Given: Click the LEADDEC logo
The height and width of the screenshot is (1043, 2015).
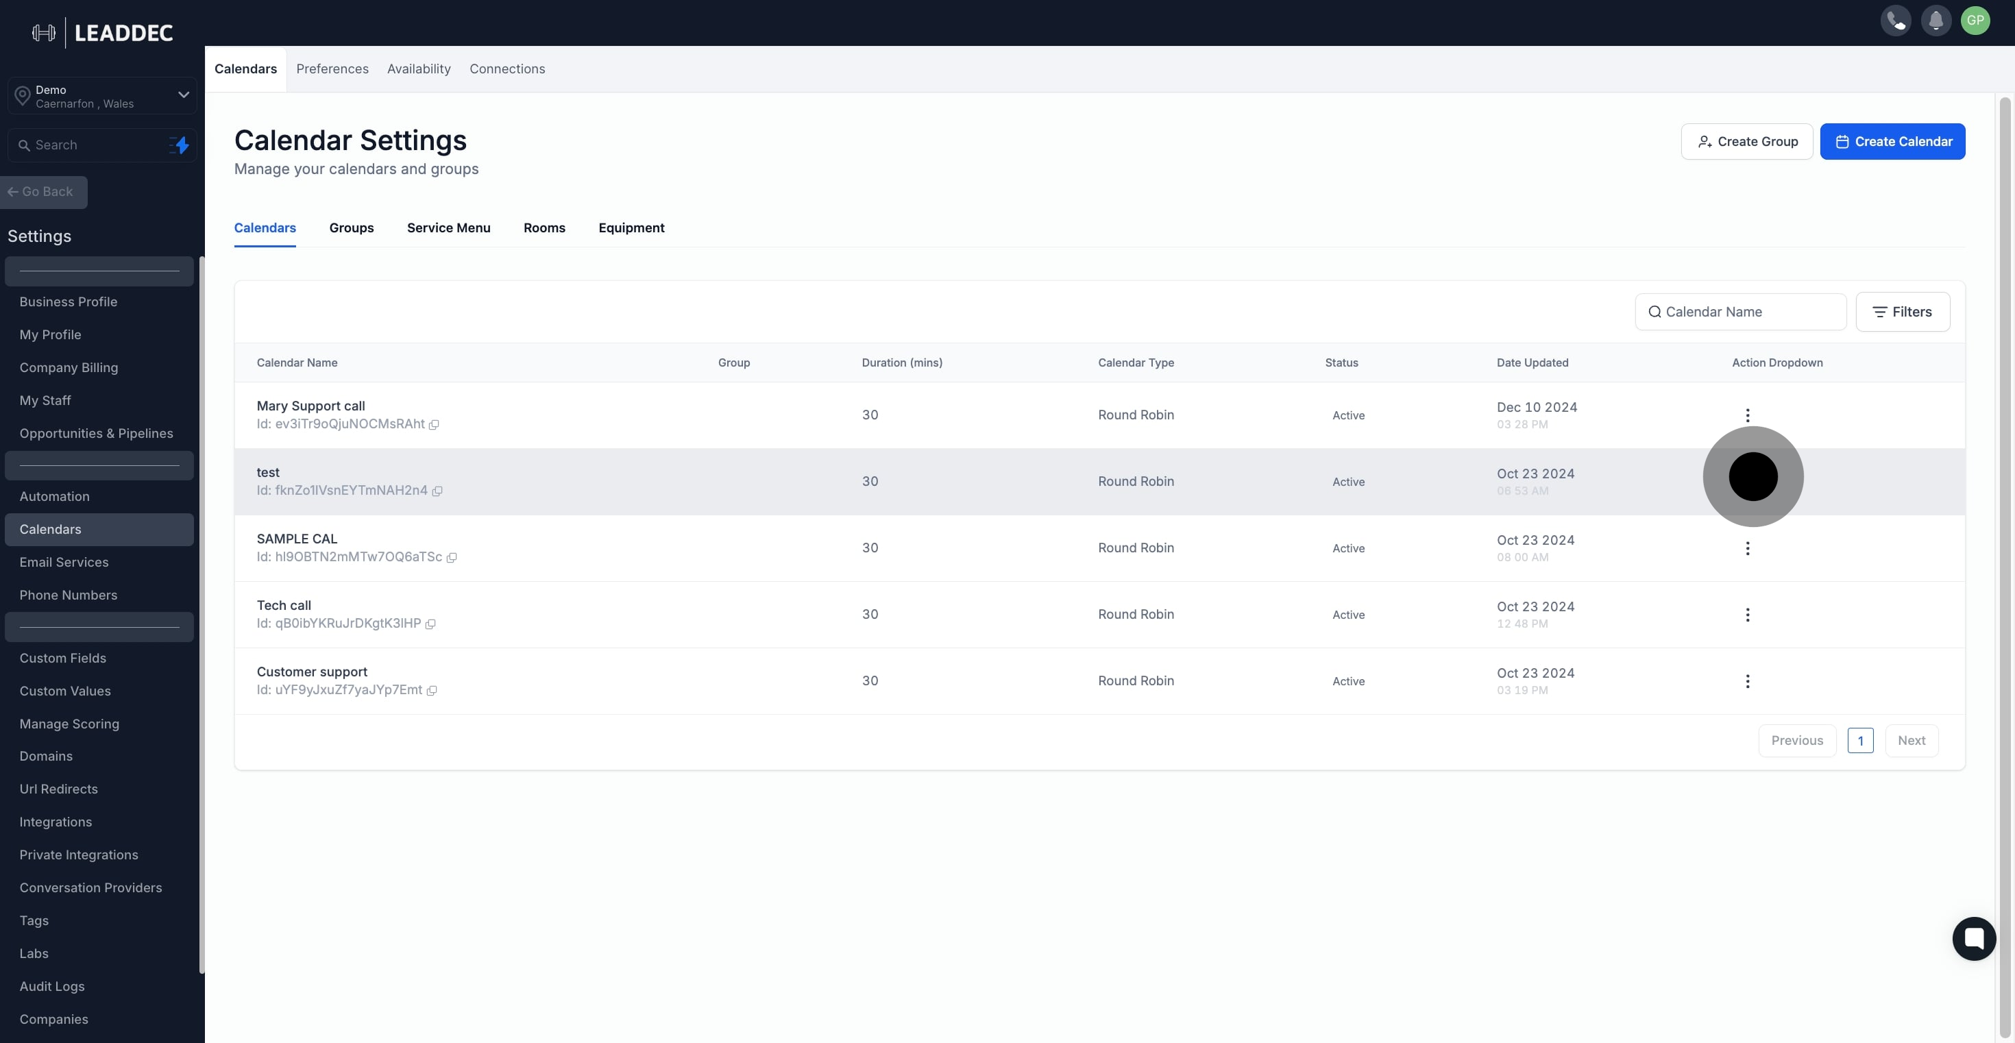Looking at the screenshot, I should (103, 33).
